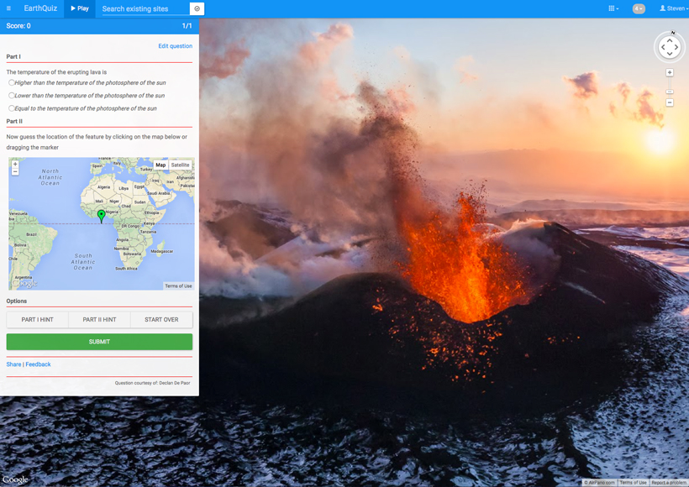
Task: Click the Play tab in the top bar
Action: 80,8
